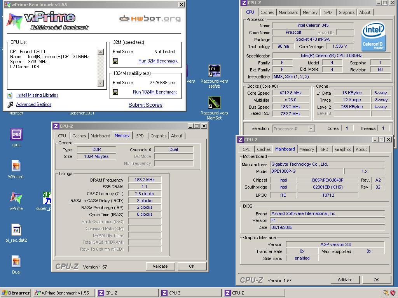Click OK in the Mainboard CPU-Z window

376,280
